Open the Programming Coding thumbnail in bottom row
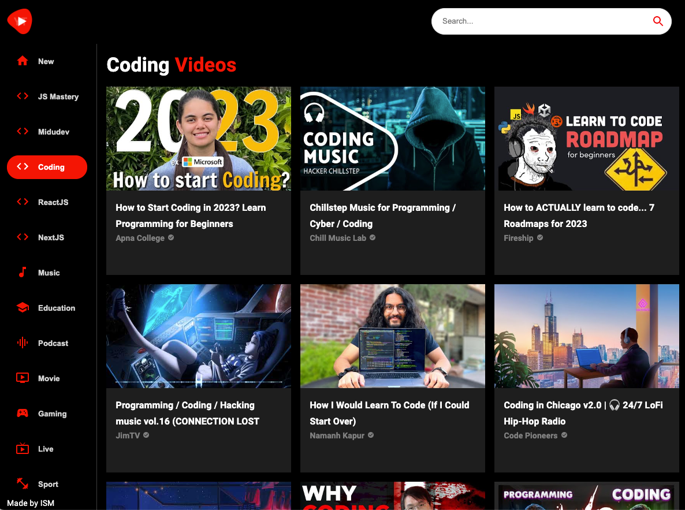Image resolution: width=685 pixels, height=510 pixels. coord(586,496)
